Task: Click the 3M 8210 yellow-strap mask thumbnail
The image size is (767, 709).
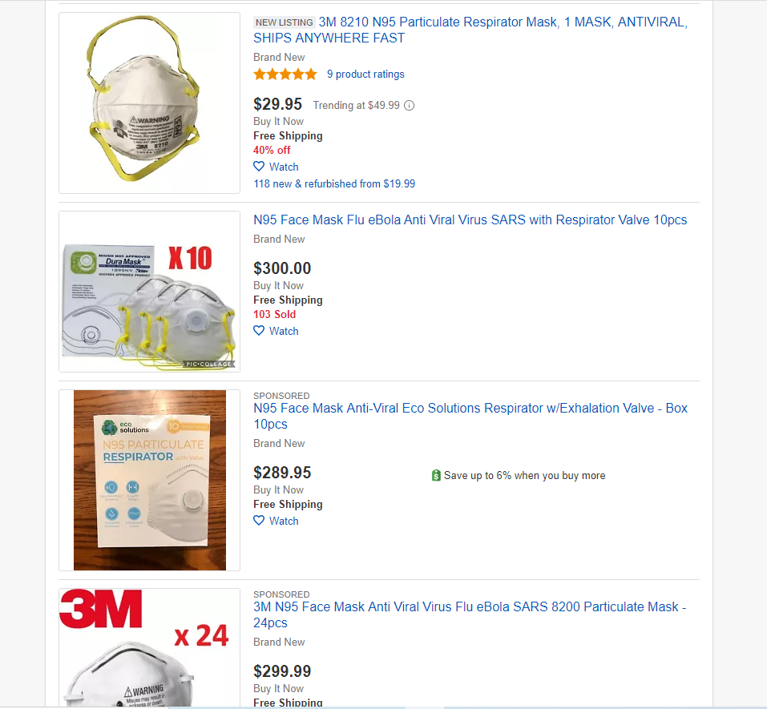Action: coord(149,103)
